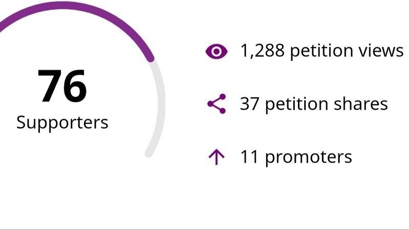Click the "37" share count number

[249, 104]
